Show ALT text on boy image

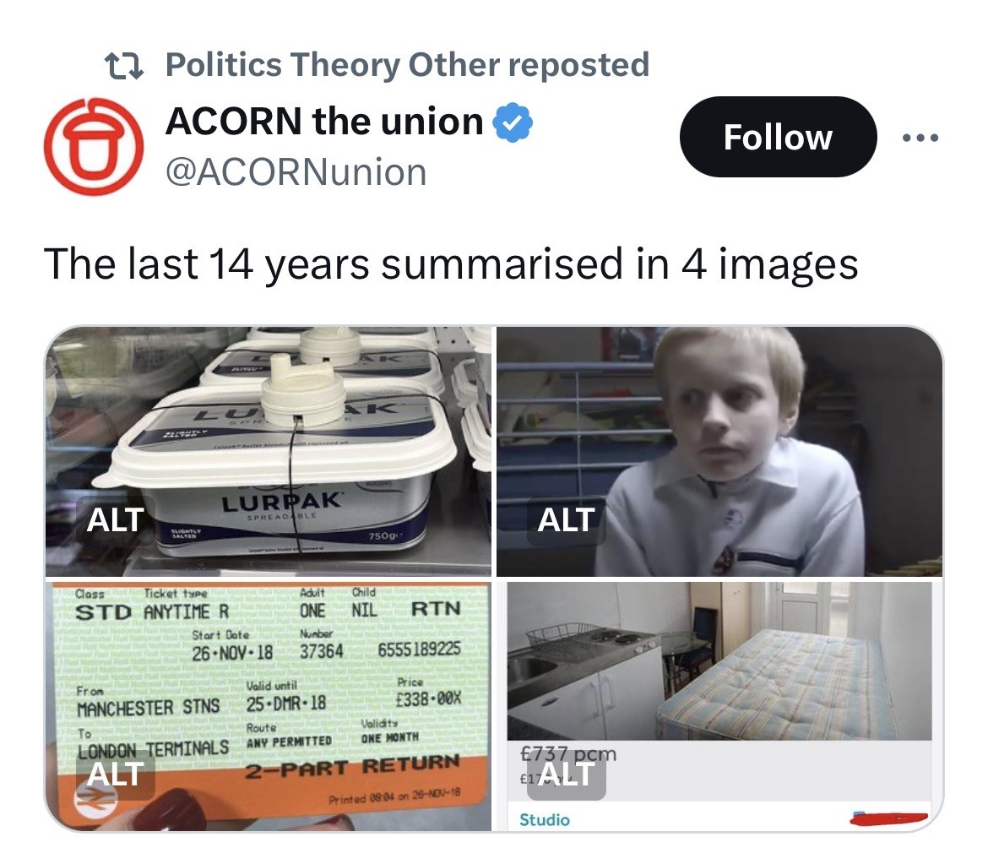[566, 519]
